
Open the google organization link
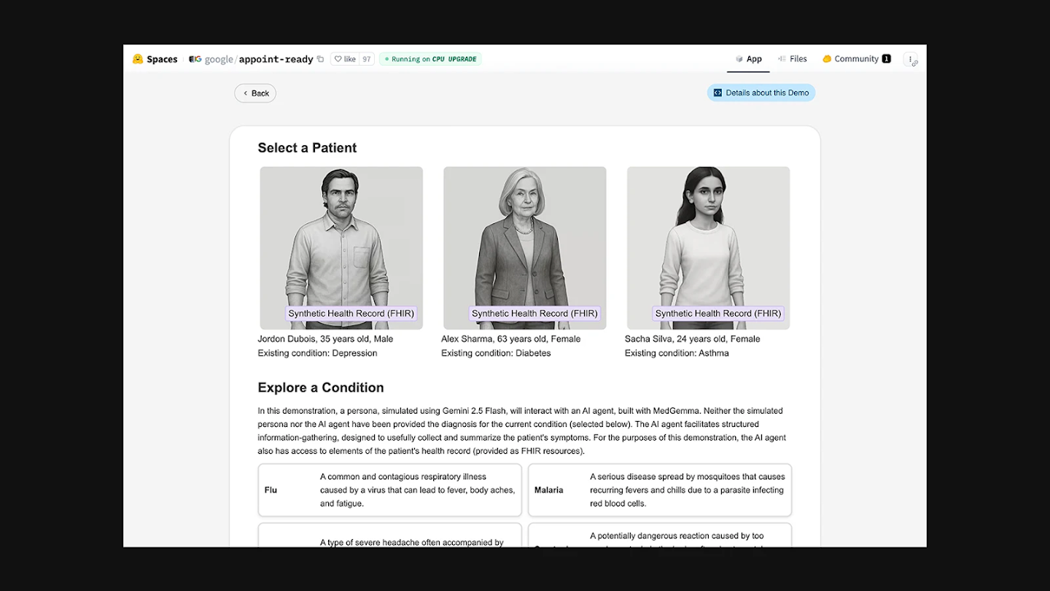(x=219, y=59)
